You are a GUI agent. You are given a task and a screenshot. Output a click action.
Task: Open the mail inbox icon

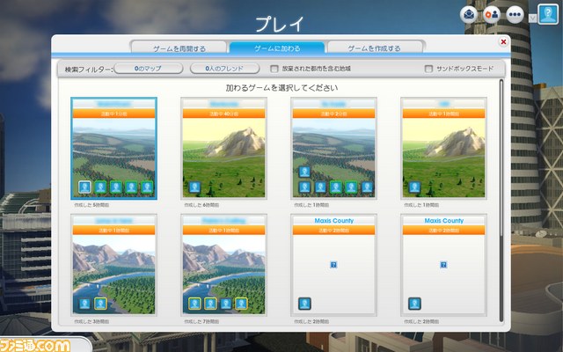click(x=469, y=15)
